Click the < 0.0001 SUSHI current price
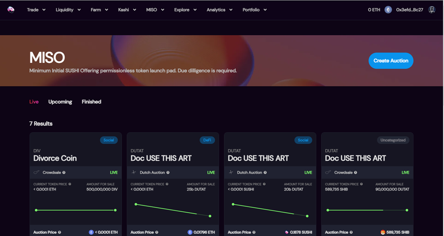 (241, 189)
